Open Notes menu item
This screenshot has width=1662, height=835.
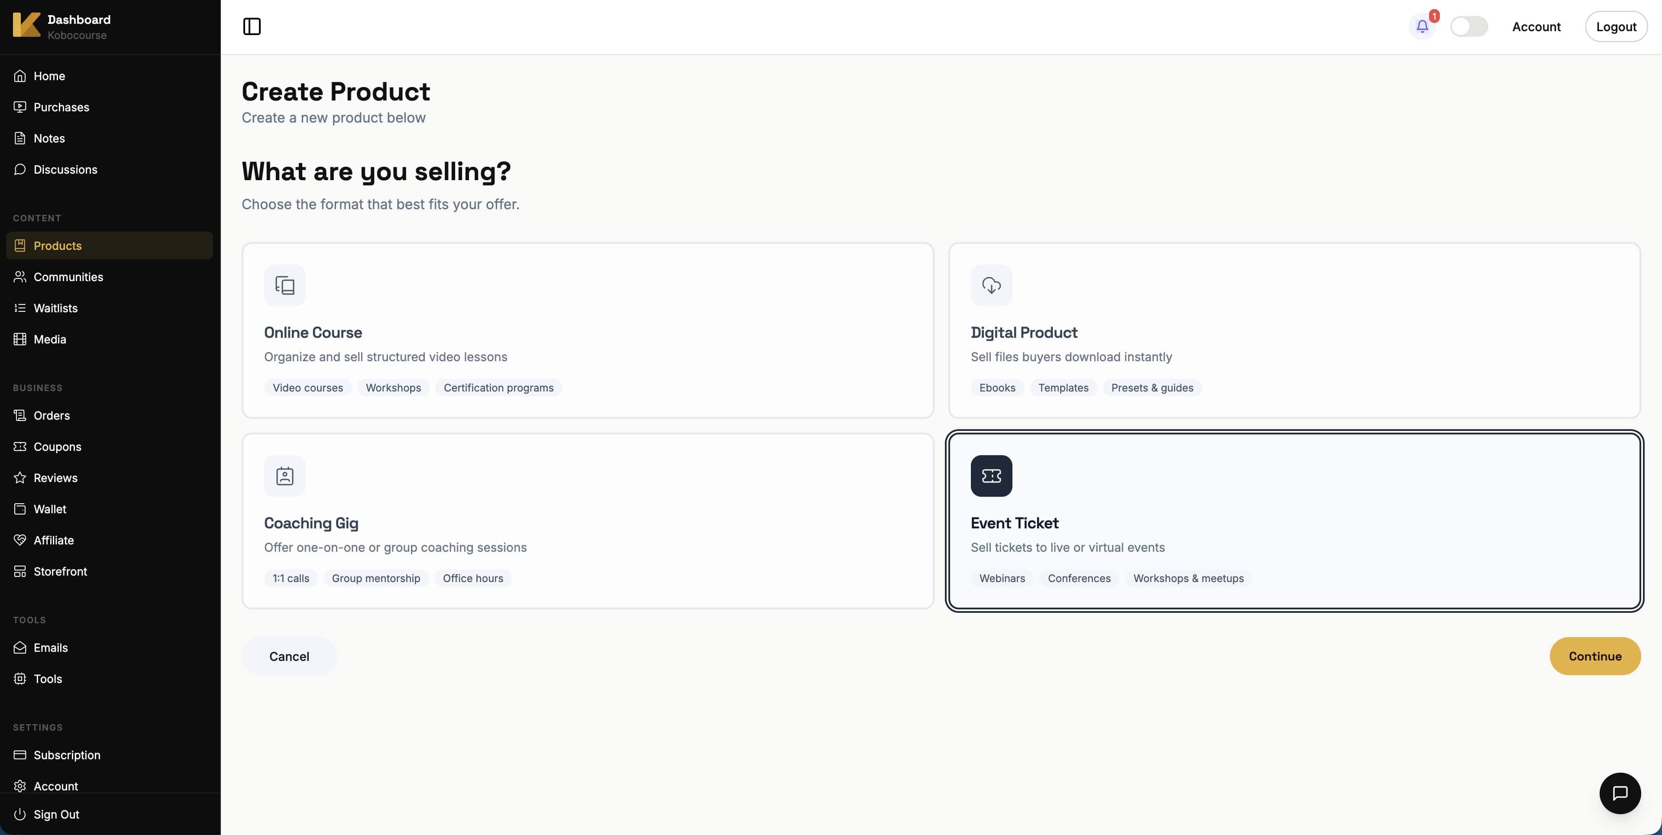point(109,138)
